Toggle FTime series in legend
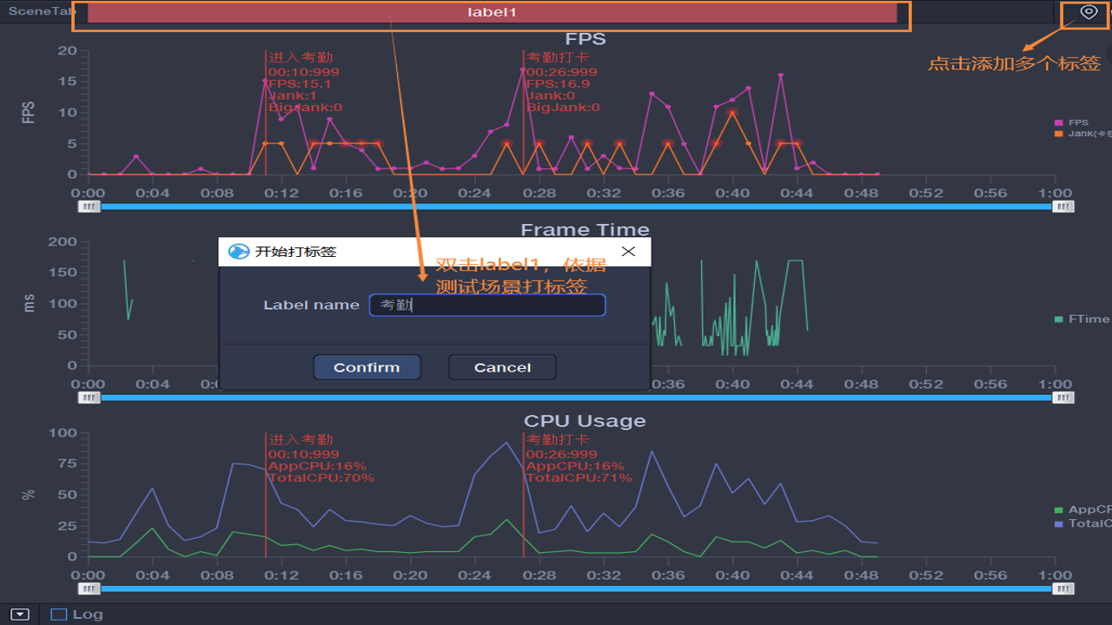 [x=1082, y=319]
